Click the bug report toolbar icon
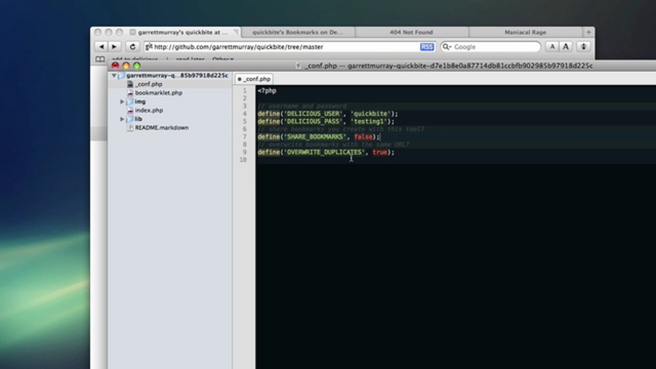 coord(584,47)
